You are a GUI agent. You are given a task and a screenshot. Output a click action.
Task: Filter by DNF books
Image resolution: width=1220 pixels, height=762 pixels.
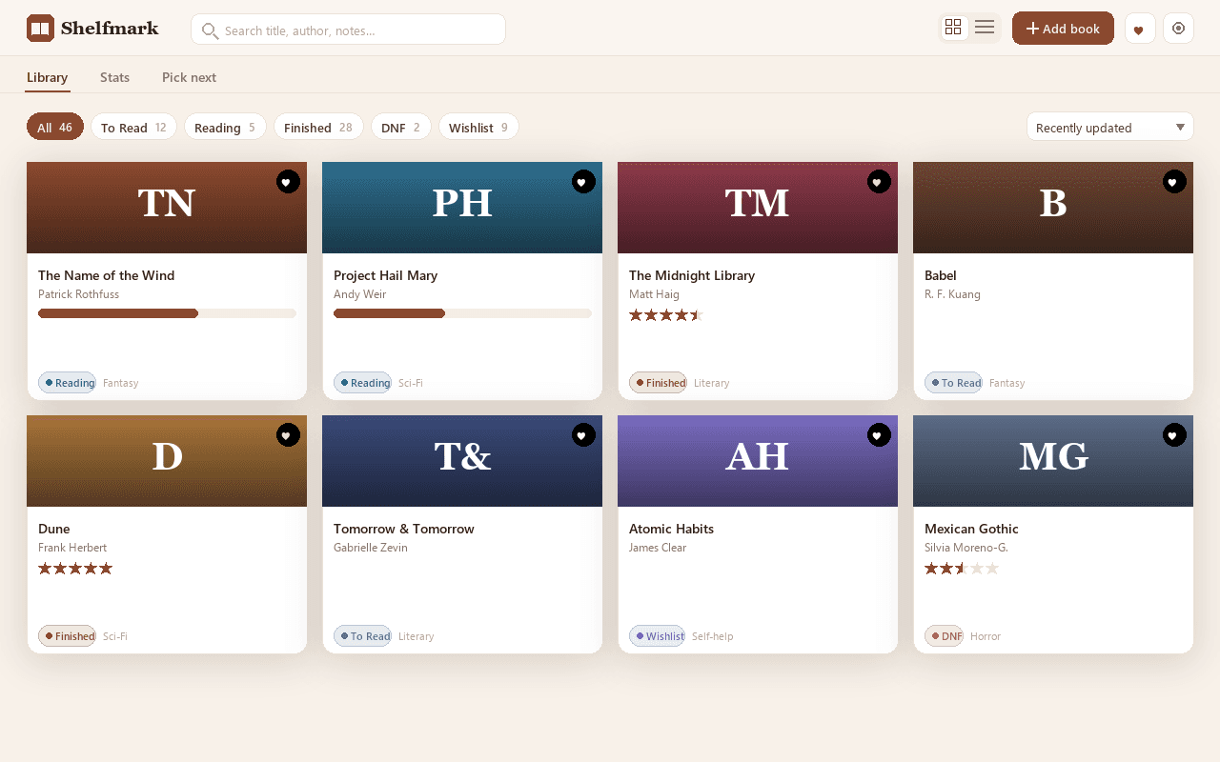tap(400, 127)
